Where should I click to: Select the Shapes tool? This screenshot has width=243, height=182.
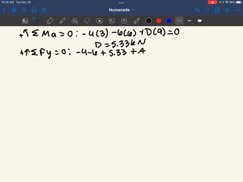click(x=74, y=21)
